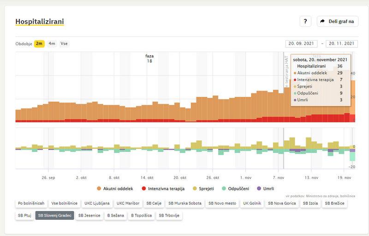Toggle the Odpuščeni legend marker
Screen dimensions: 369x236
click(239, 188)
